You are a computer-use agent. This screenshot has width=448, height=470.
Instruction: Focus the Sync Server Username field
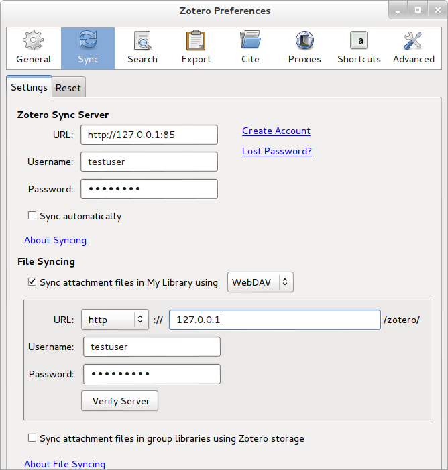pyautogui.click(x=149, y=162)
